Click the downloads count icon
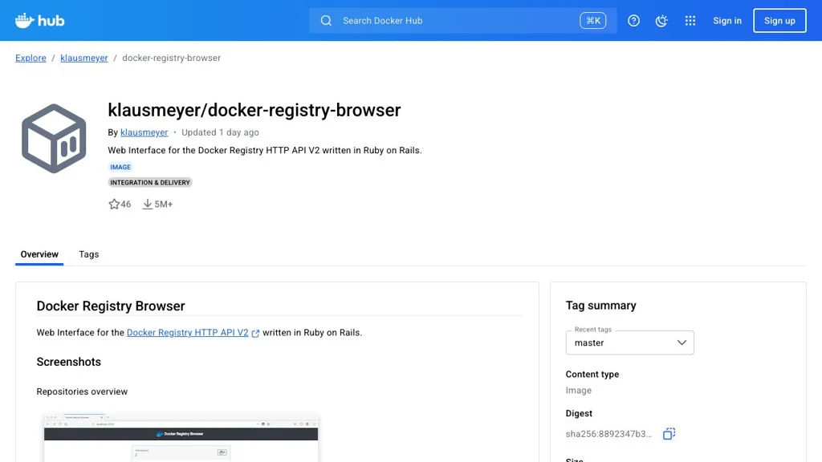This screenshot has width=822, height=462. (148, 205)
